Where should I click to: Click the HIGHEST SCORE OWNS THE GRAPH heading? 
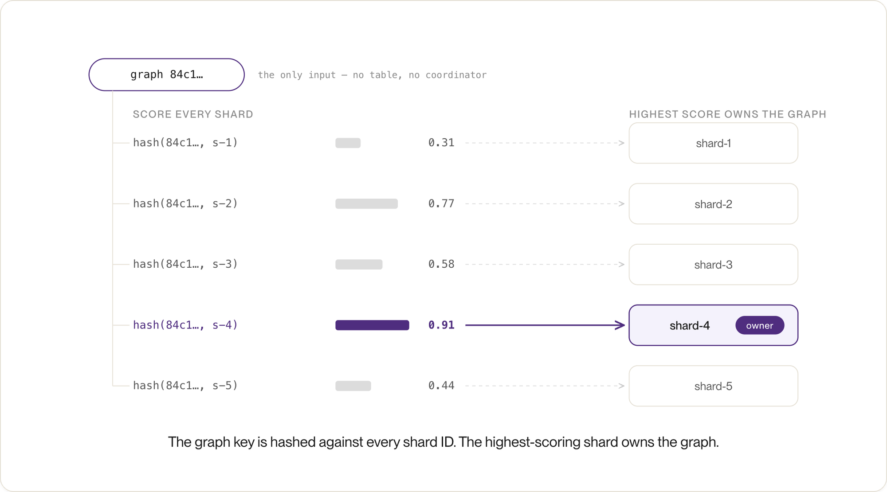[x=728, y=114]
